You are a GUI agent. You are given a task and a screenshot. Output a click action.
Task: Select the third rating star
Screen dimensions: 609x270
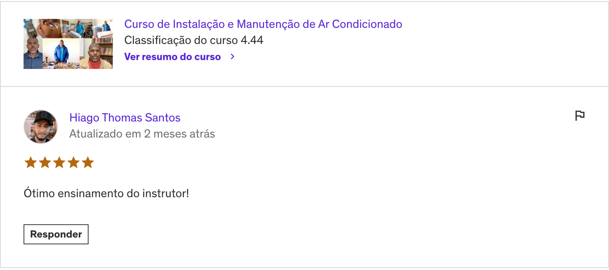pyautogui.click(x=59, y=163)
